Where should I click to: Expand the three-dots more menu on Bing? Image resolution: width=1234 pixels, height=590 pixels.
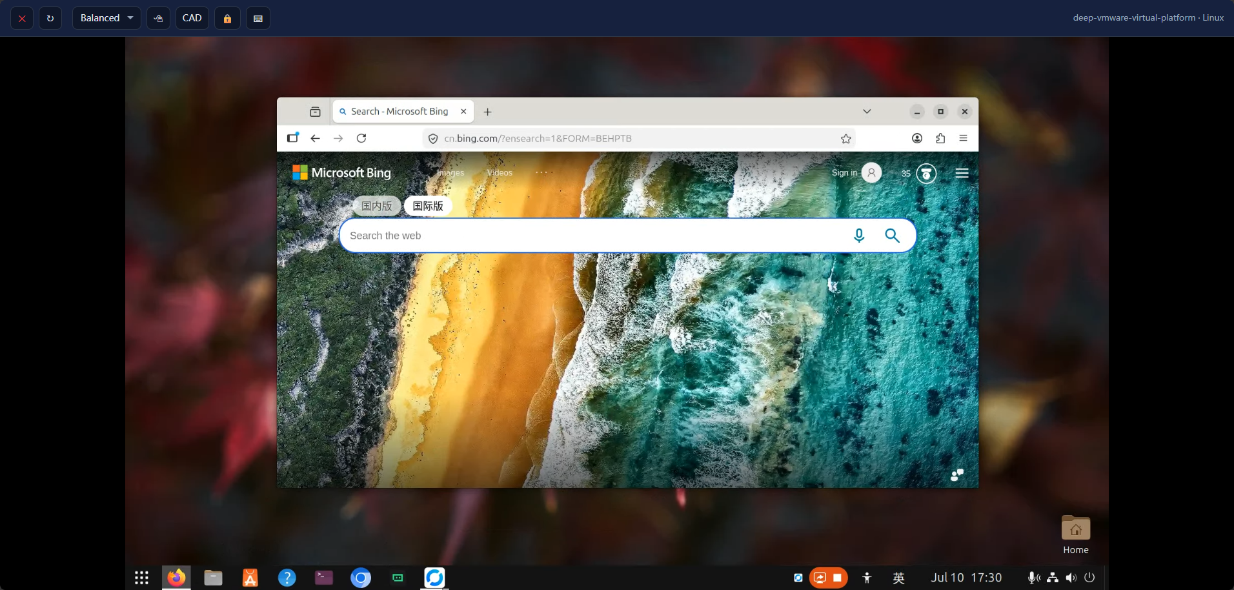[541, 172]
